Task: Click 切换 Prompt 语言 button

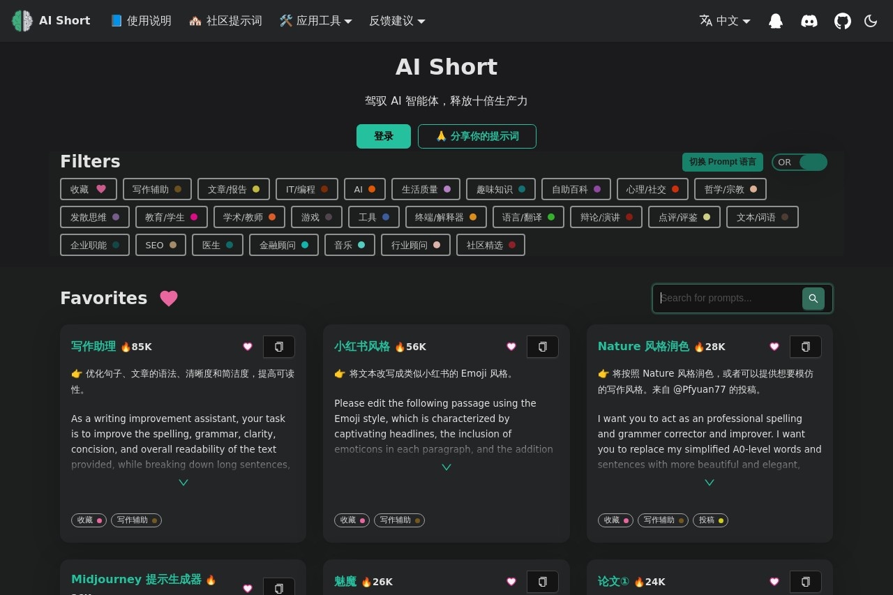Action: (723, 162)
